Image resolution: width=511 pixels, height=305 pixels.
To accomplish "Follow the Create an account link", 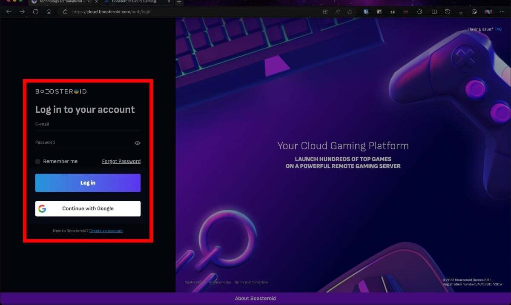I will pyautogui.click(x=106, y=231).
